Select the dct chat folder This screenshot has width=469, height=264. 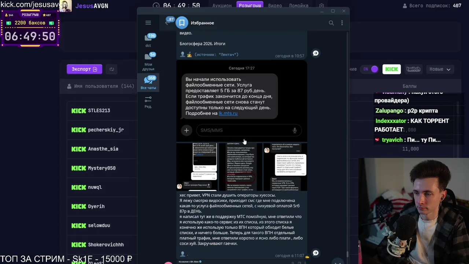148,40
